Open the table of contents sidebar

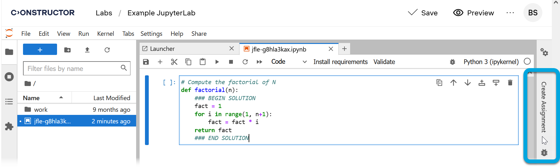coord(9,101)
